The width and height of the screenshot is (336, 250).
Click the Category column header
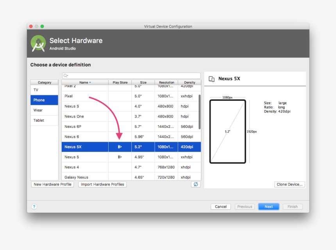coord(45,82)
